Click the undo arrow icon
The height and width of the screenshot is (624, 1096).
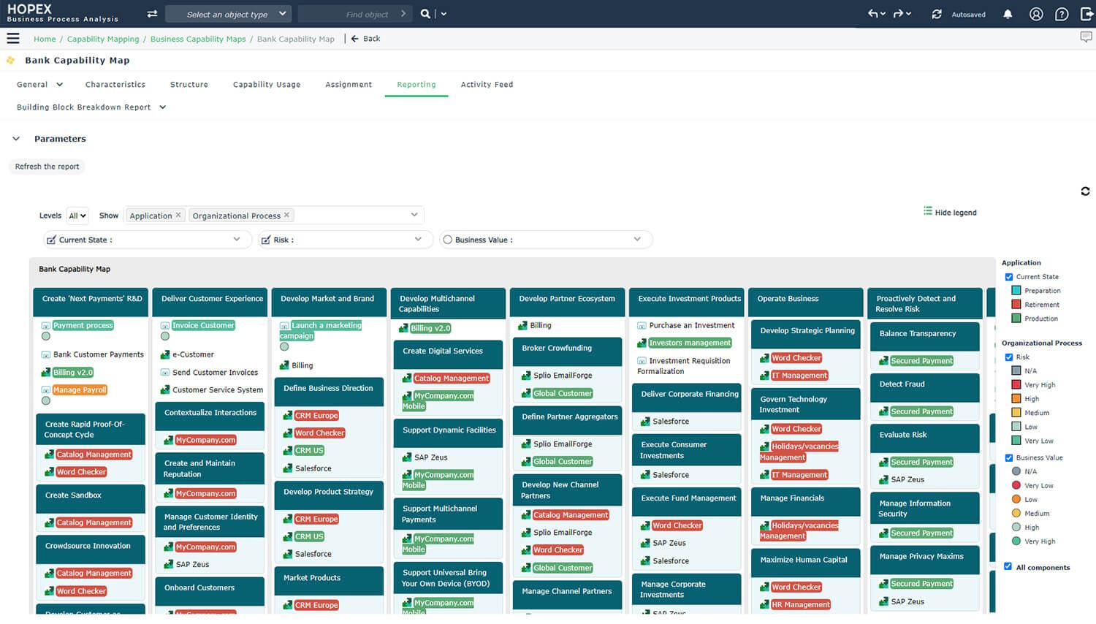pyautogui.click(x=873, y=14)
